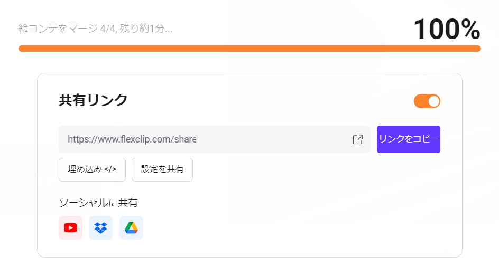Image resolution: width=499 pixels, height=275 pixels.
Task: Save the video to Dropbox
Action: point(100,227)
